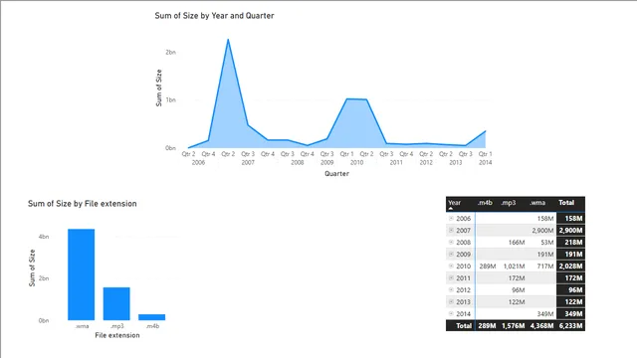Click the Total column header in matrix
The height and width of the screenshot is (358, 637).
tap(566, 203)
